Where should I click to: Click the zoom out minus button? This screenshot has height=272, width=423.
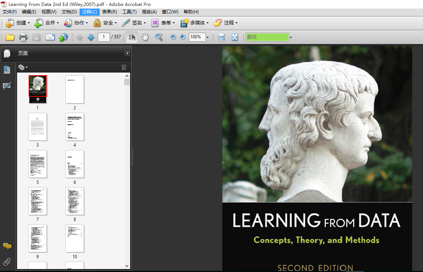173,37
